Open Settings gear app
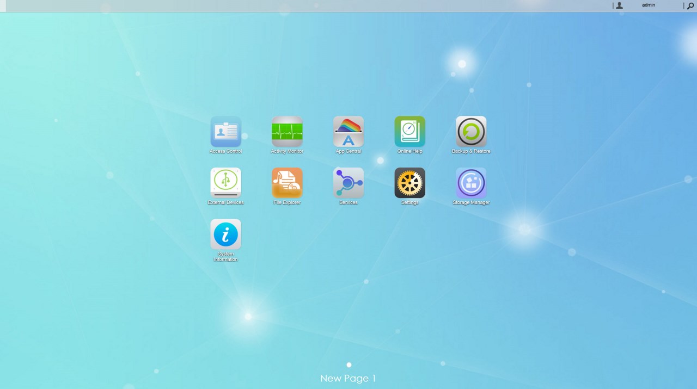697x389 pixels. click(x=410, y=183)
